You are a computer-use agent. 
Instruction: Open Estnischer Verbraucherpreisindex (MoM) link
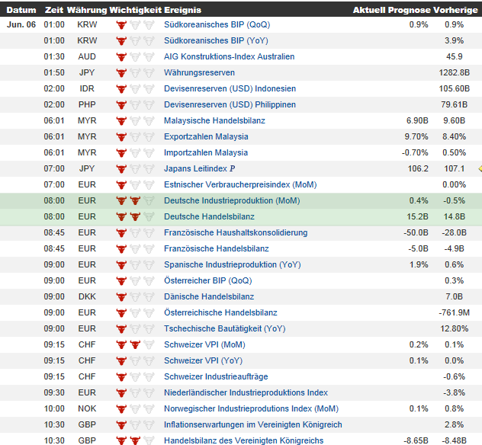coord(240,184)
